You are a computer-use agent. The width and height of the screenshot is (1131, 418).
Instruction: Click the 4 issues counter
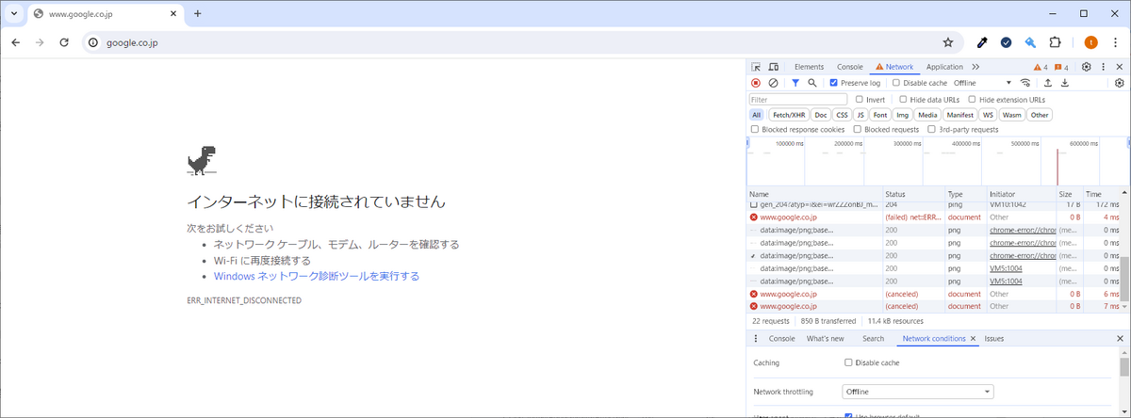tap(1061, 67)
